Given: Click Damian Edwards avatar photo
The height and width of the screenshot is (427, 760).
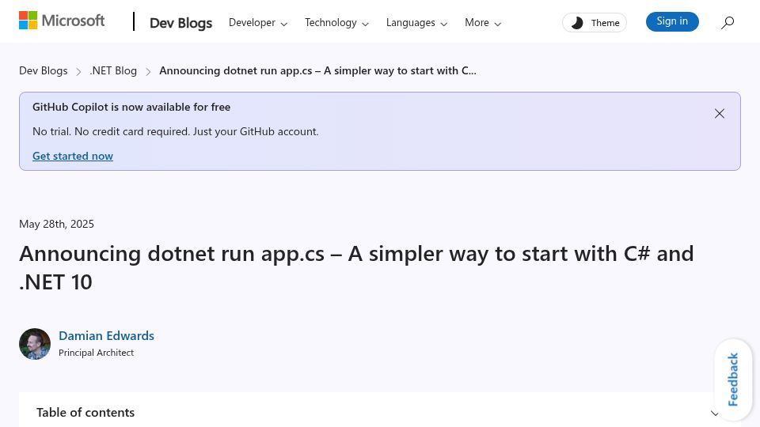Looking at the screenshot, I should coord(35,344).
